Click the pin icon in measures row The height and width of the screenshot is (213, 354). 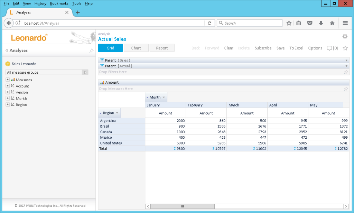click(346, 89)
